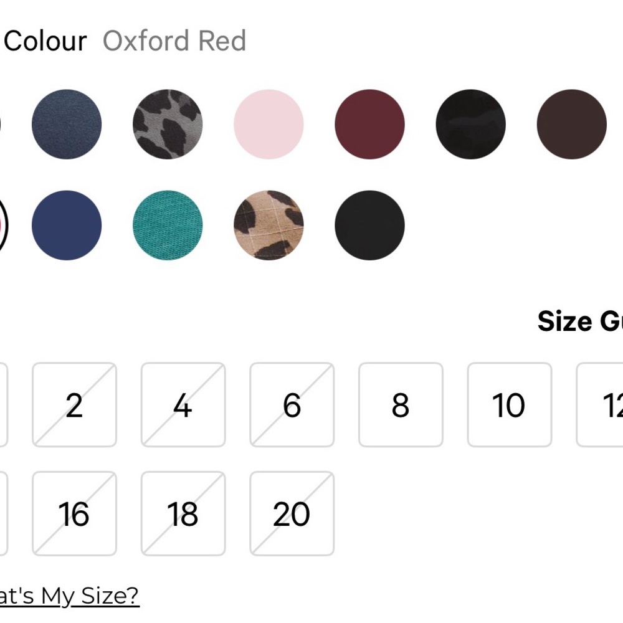
Task: Click the crossed-out size 4 option
Action: coord(183,404)
